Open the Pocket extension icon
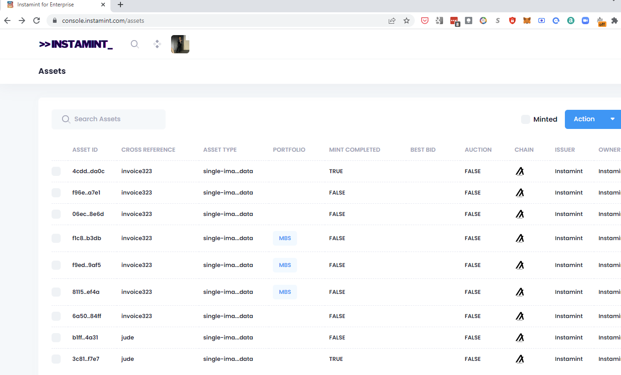621x375 pixels. [425, 21]
